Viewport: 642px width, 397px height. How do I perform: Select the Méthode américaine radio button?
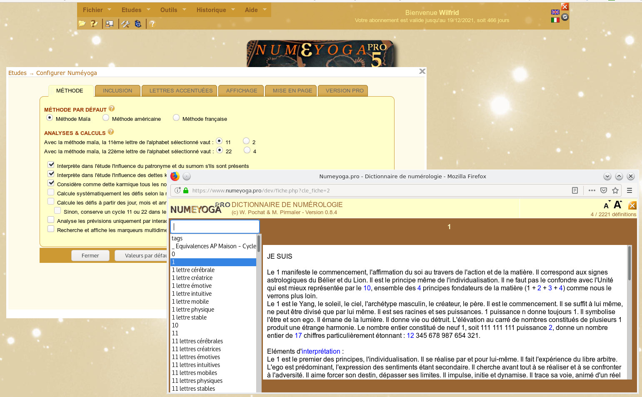106,118
